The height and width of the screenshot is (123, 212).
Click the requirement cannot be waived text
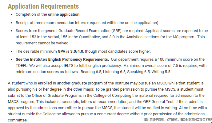pyautogui.click(x=42, y=43)
